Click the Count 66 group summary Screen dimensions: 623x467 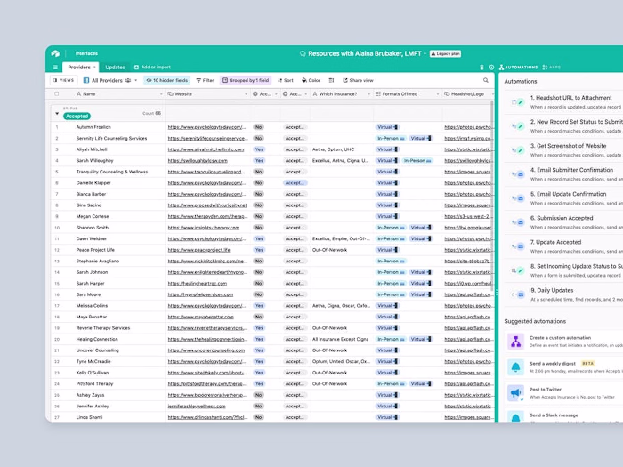click(x=152, y=113)
